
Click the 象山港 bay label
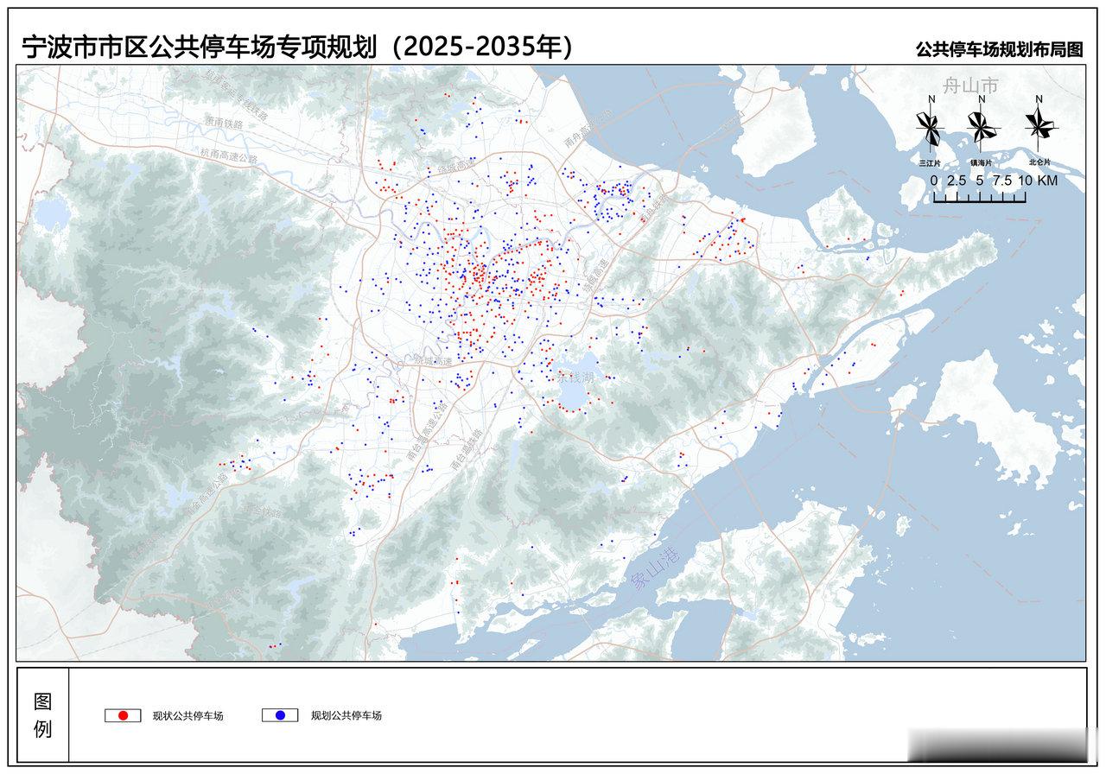coord(655,568)
